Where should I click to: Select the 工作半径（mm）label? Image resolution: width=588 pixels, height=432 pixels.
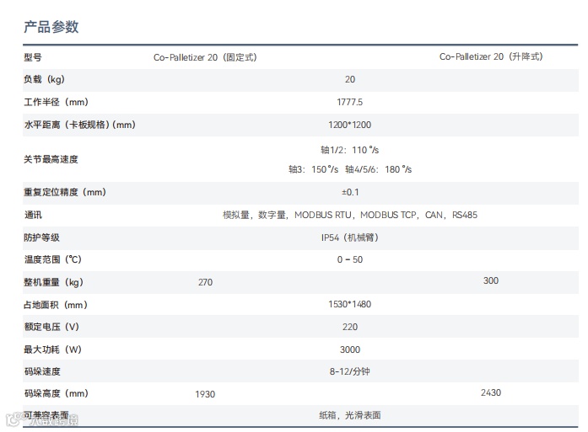(56, 102)
